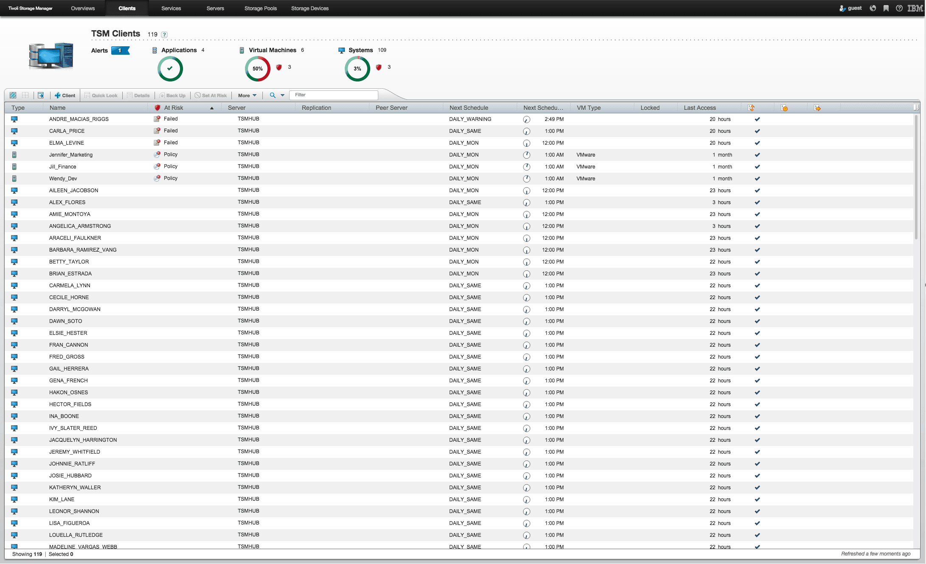Switch to the table view layout
This screenshot has width=926, height=564.
click(25, 95)
